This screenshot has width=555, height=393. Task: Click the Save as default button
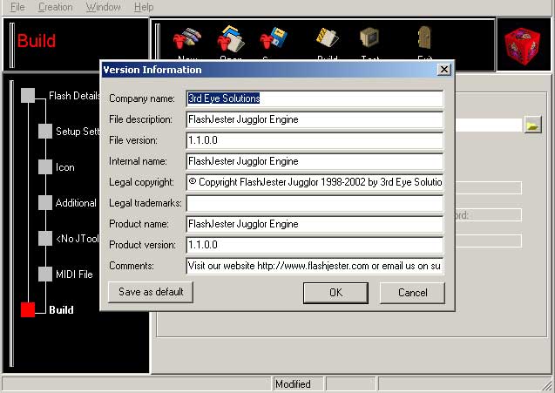(x=151, y=292)
